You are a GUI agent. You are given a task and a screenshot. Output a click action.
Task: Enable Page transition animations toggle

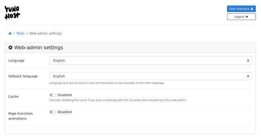[53, 112]
